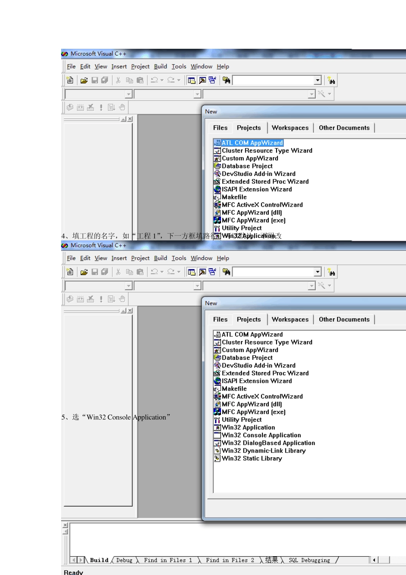
Task: Click Save icon in upper window toolbar
Action: point(94,80)
